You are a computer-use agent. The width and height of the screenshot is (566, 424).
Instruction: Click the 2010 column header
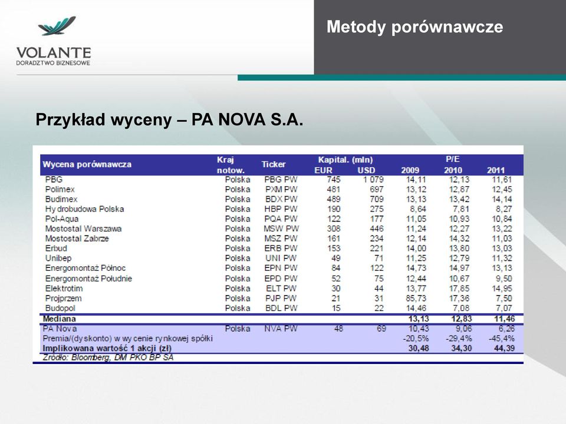coord(453,170)
